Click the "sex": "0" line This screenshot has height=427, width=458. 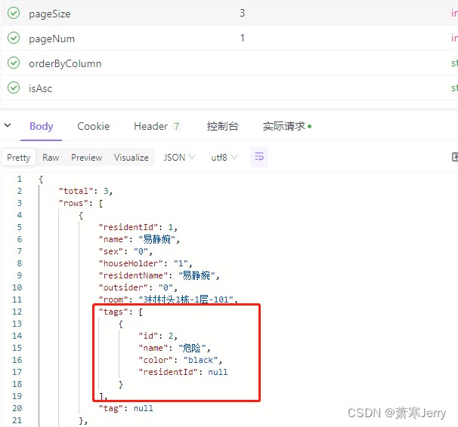pos(125,251)
